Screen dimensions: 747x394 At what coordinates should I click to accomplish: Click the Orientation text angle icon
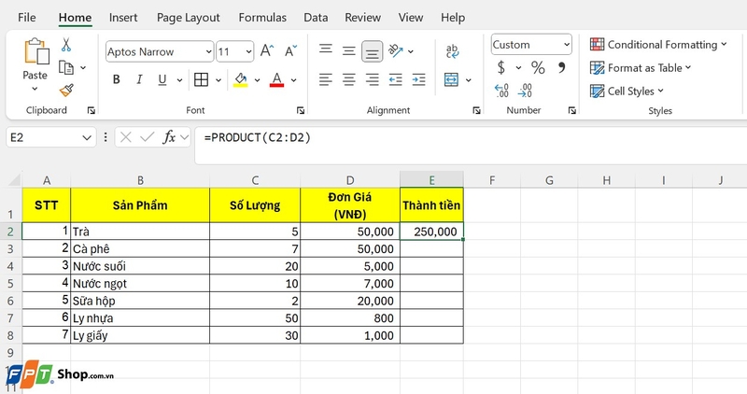coord(395,50)
